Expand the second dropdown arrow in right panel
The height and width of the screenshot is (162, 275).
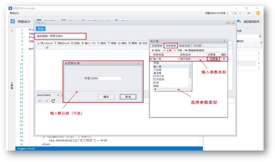point(259,58)
